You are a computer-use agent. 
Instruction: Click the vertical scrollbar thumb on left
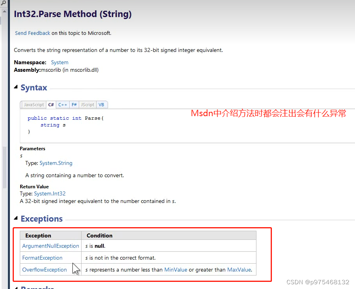click(x=4, y=167)
